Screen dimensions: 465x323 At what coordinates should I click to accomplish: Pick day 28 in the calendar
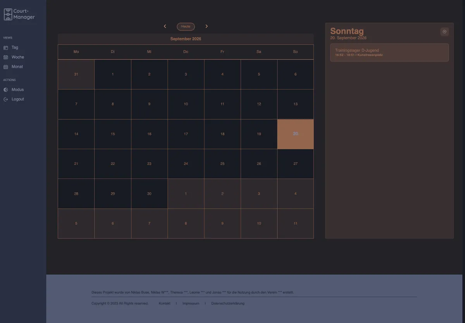coord(76,193)
